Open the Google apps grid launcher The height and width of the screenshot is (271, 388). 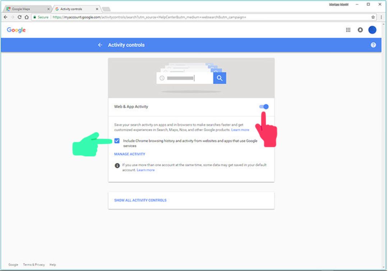point(348,30)
